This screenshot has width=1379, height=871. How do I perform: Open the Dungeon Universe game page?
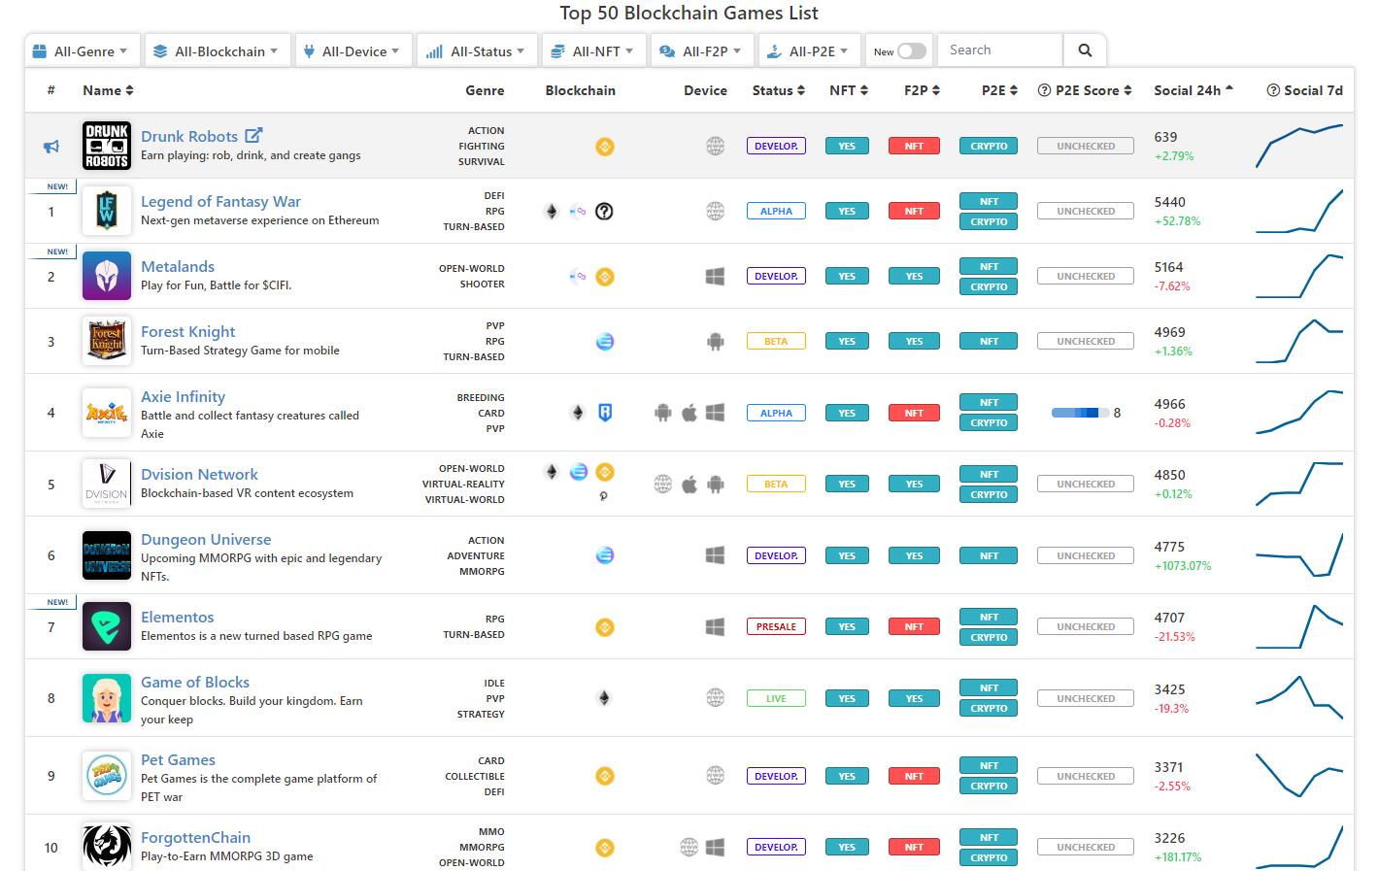(206, 540)
